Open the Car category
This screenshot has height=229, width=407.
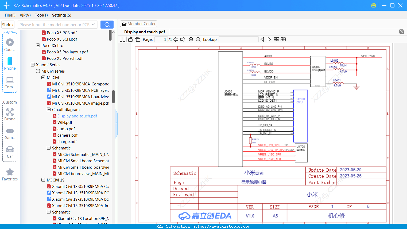(10, 152)
